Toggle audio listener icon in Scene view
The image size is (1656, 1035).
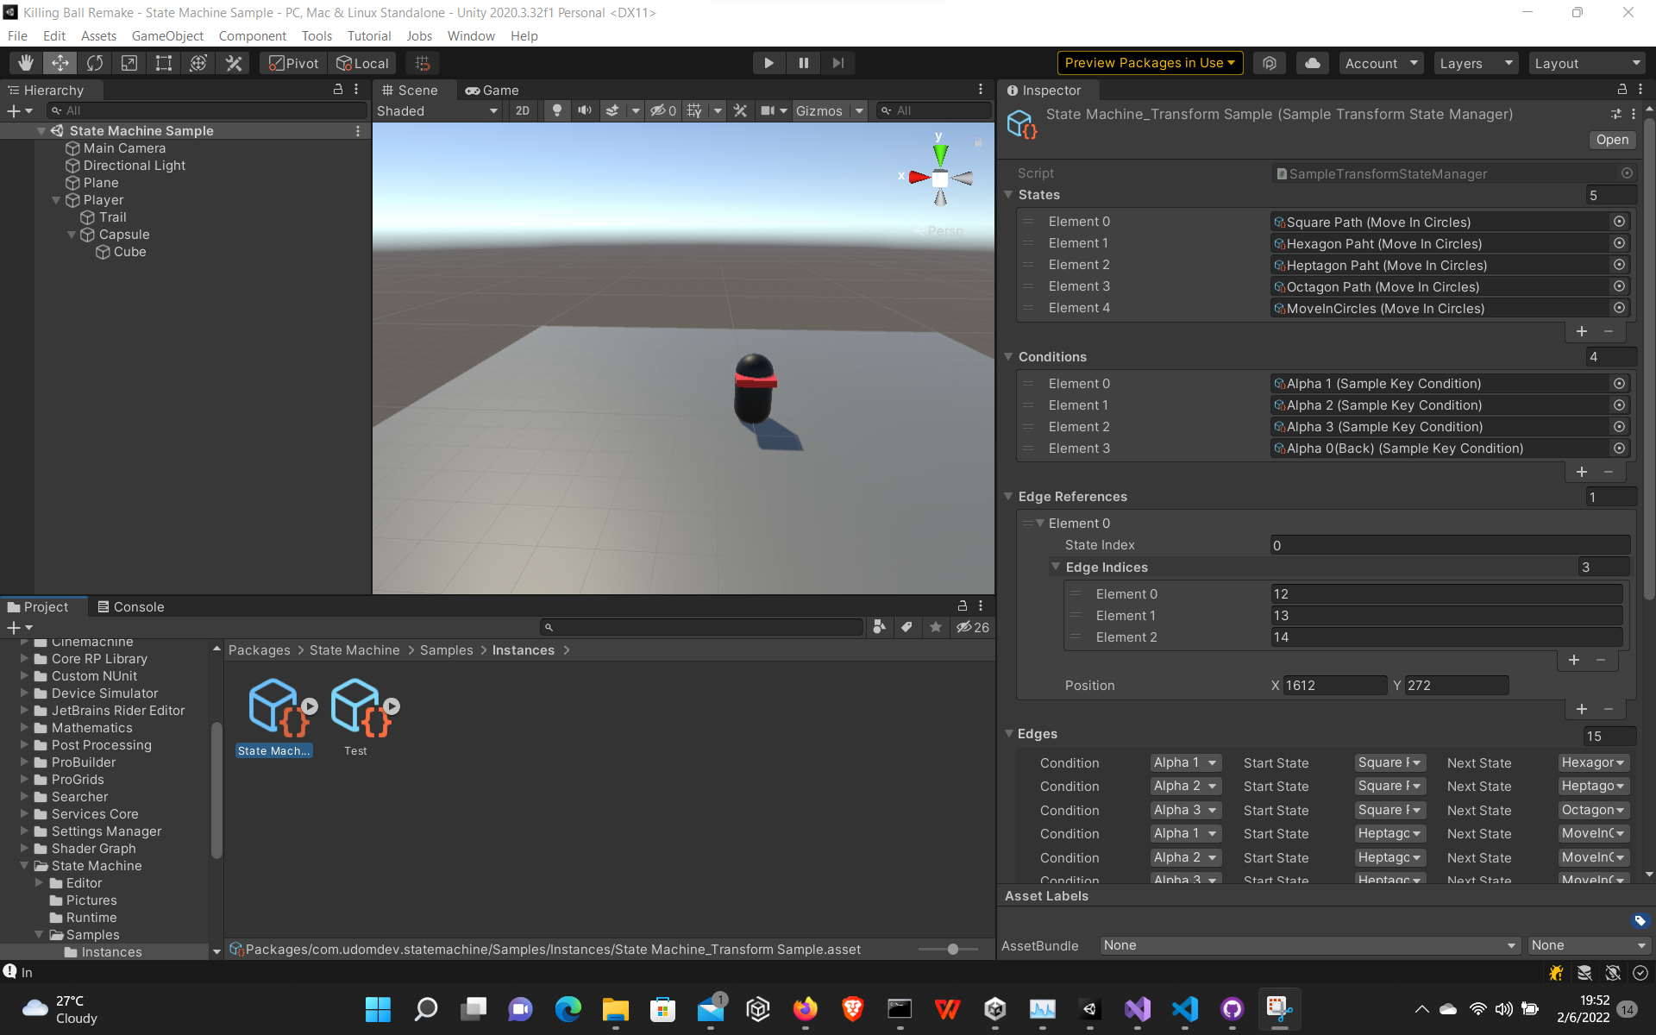pos(584,110)
